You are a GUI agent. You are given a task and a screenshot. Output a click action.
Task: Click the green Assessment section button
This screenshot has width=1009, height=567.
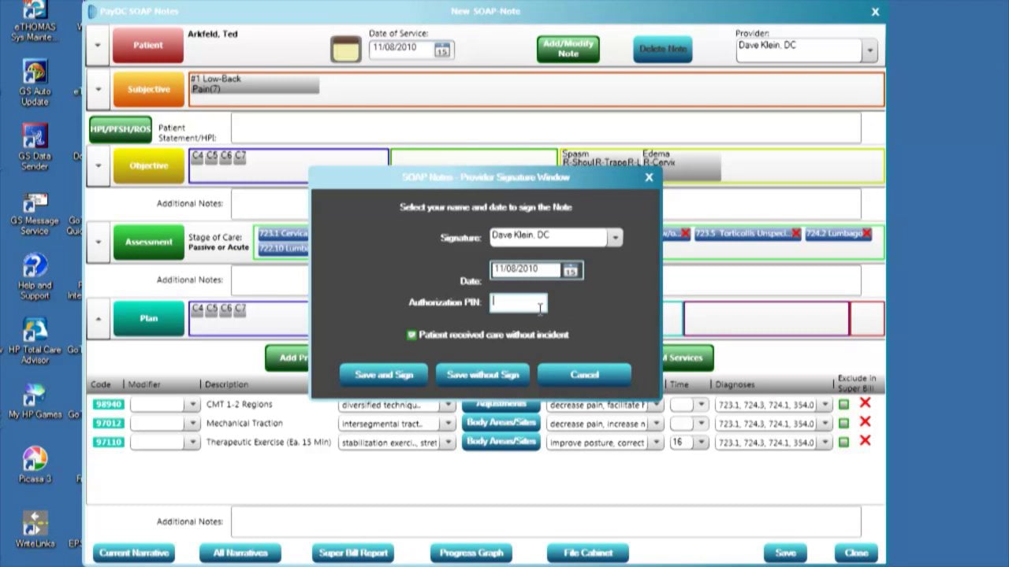click(148, 242)
